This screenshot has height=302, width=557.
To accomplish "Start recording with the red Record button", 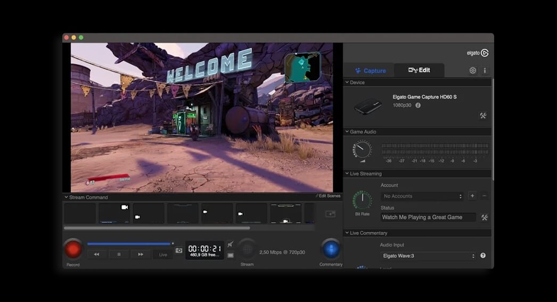I will point(73,249).
